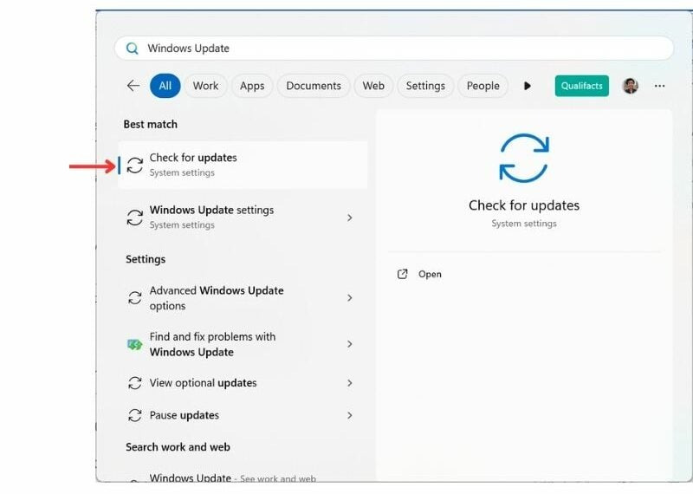Open Windows Update settings result
Viewport: 693px width, 494px height.
[x=243, y=218]
